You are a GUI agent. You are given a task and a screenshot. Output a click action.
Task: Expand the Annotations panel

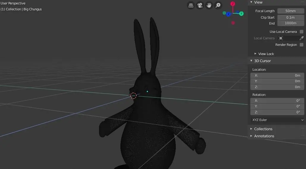pos(251,136)
